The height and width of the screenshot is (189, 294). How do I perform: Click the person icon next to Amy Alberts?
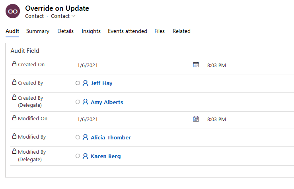point(85,102)
